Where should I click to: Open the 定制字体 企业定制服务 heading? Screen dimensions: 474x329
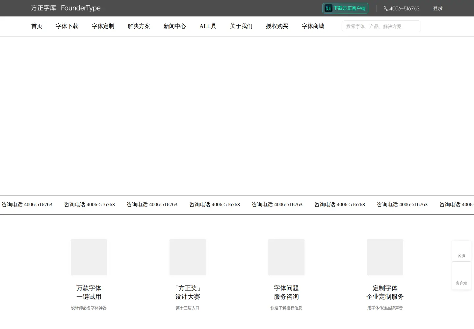click(x=385, y=292)
